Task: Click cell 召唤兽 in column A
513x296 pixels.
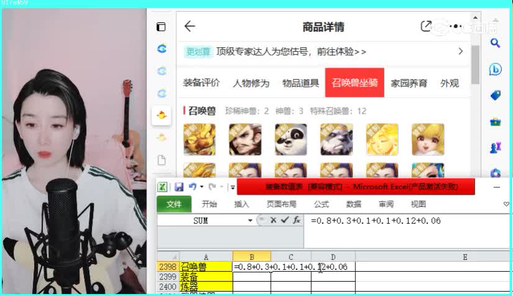Action: click(206, 267)
